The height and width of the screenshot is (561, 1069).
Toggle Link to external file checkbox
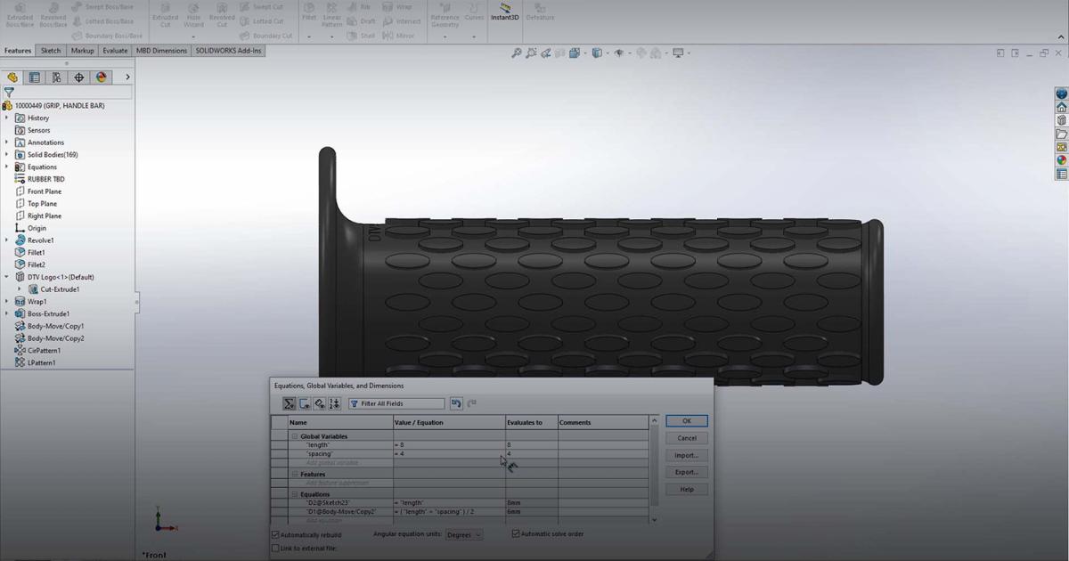coord(275,549)
